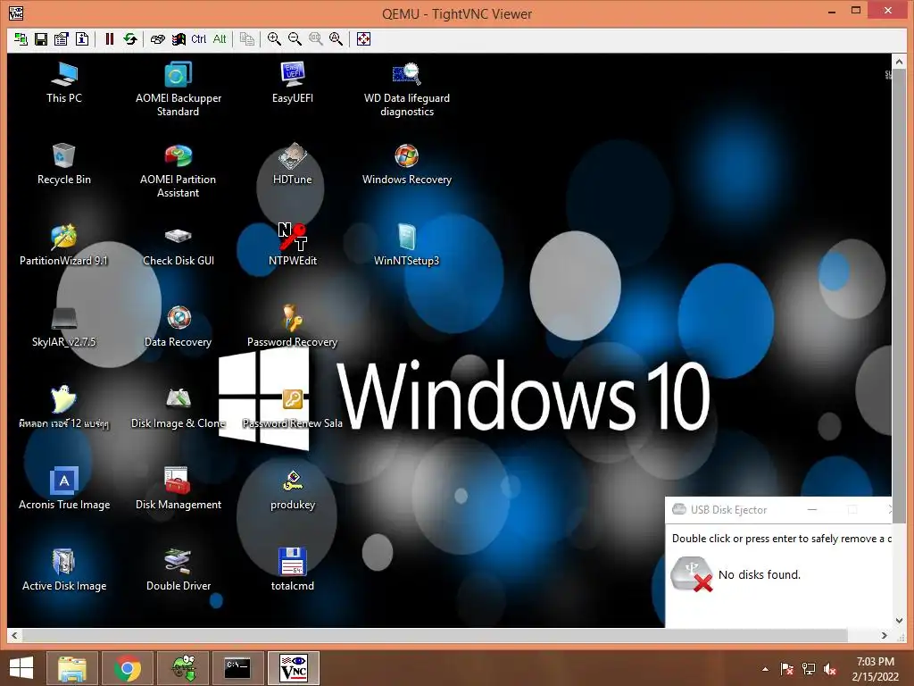Image resolution: width=914 pixels, height=686 pixels.
Task: Open the Connection options toolbar icon
Action: pos(62,39)
